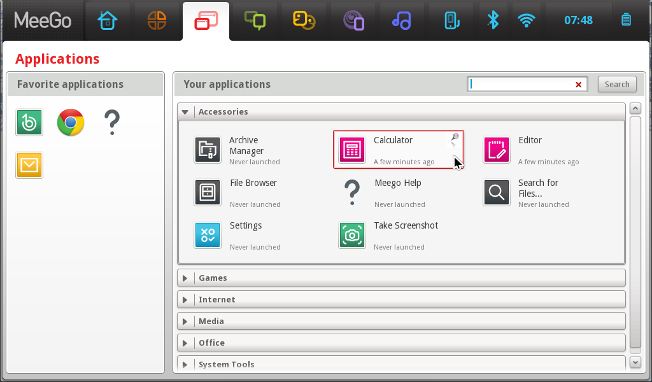Screen dimensions: 652x382
Task: Click the 07:48 clock
Action: [578, 20]
